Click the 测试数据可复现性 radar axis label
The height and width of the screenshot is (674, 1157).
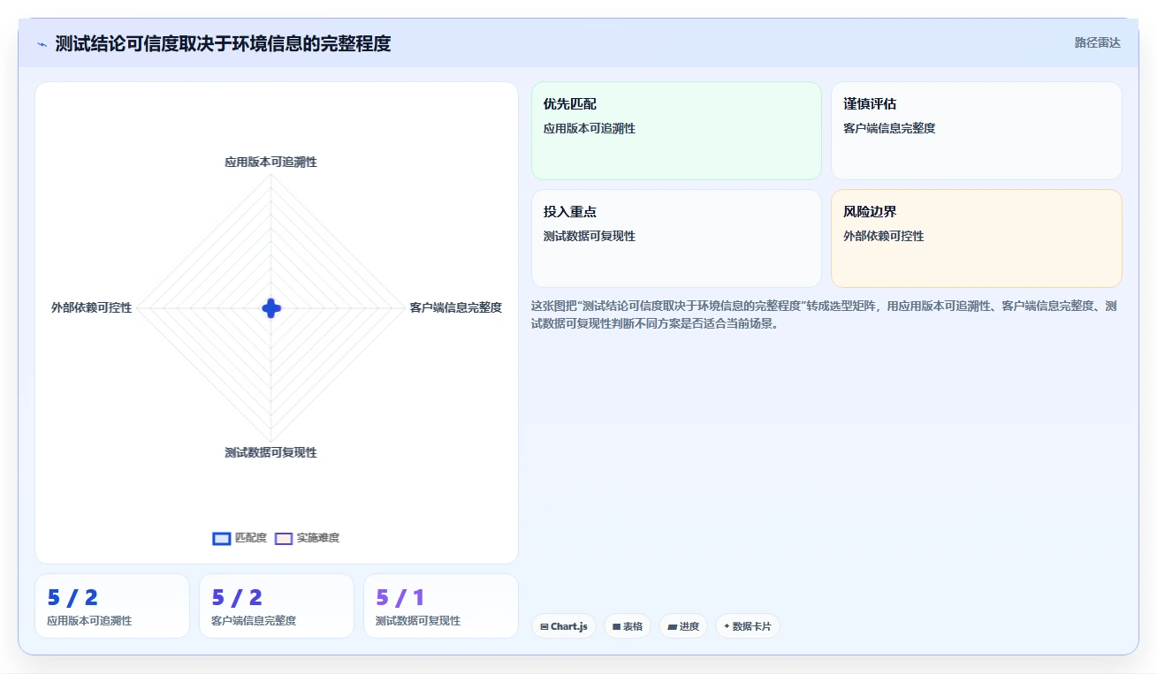coord(270,452)
